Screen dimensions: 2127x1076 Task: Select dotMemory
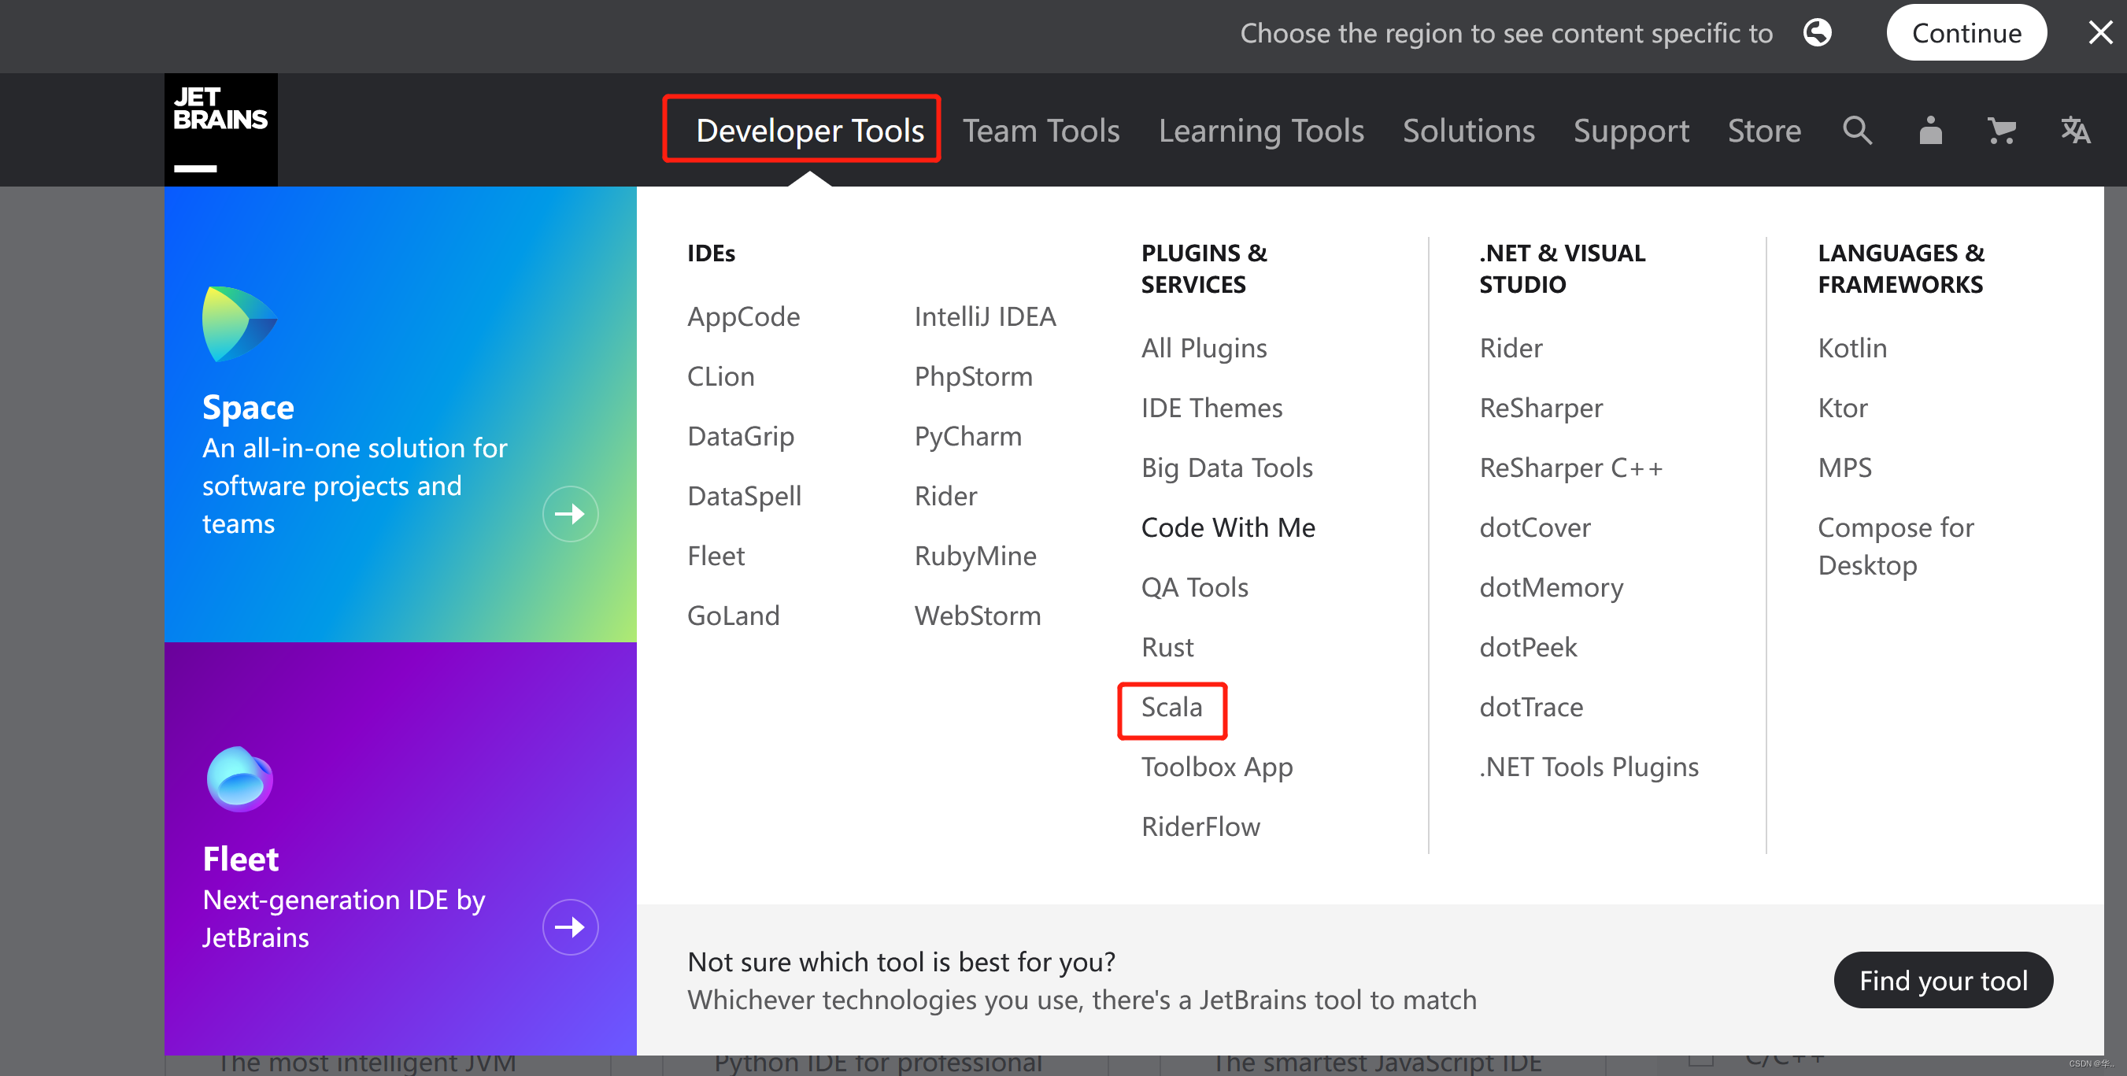(1551, 587)
